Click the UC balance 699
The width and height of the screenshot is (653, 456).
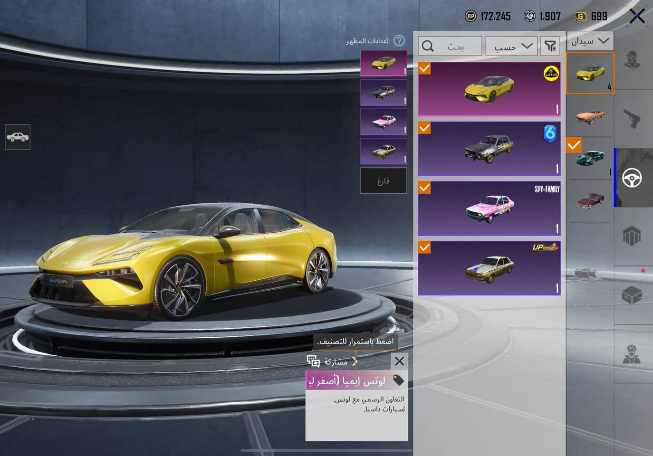coord(599,16)
